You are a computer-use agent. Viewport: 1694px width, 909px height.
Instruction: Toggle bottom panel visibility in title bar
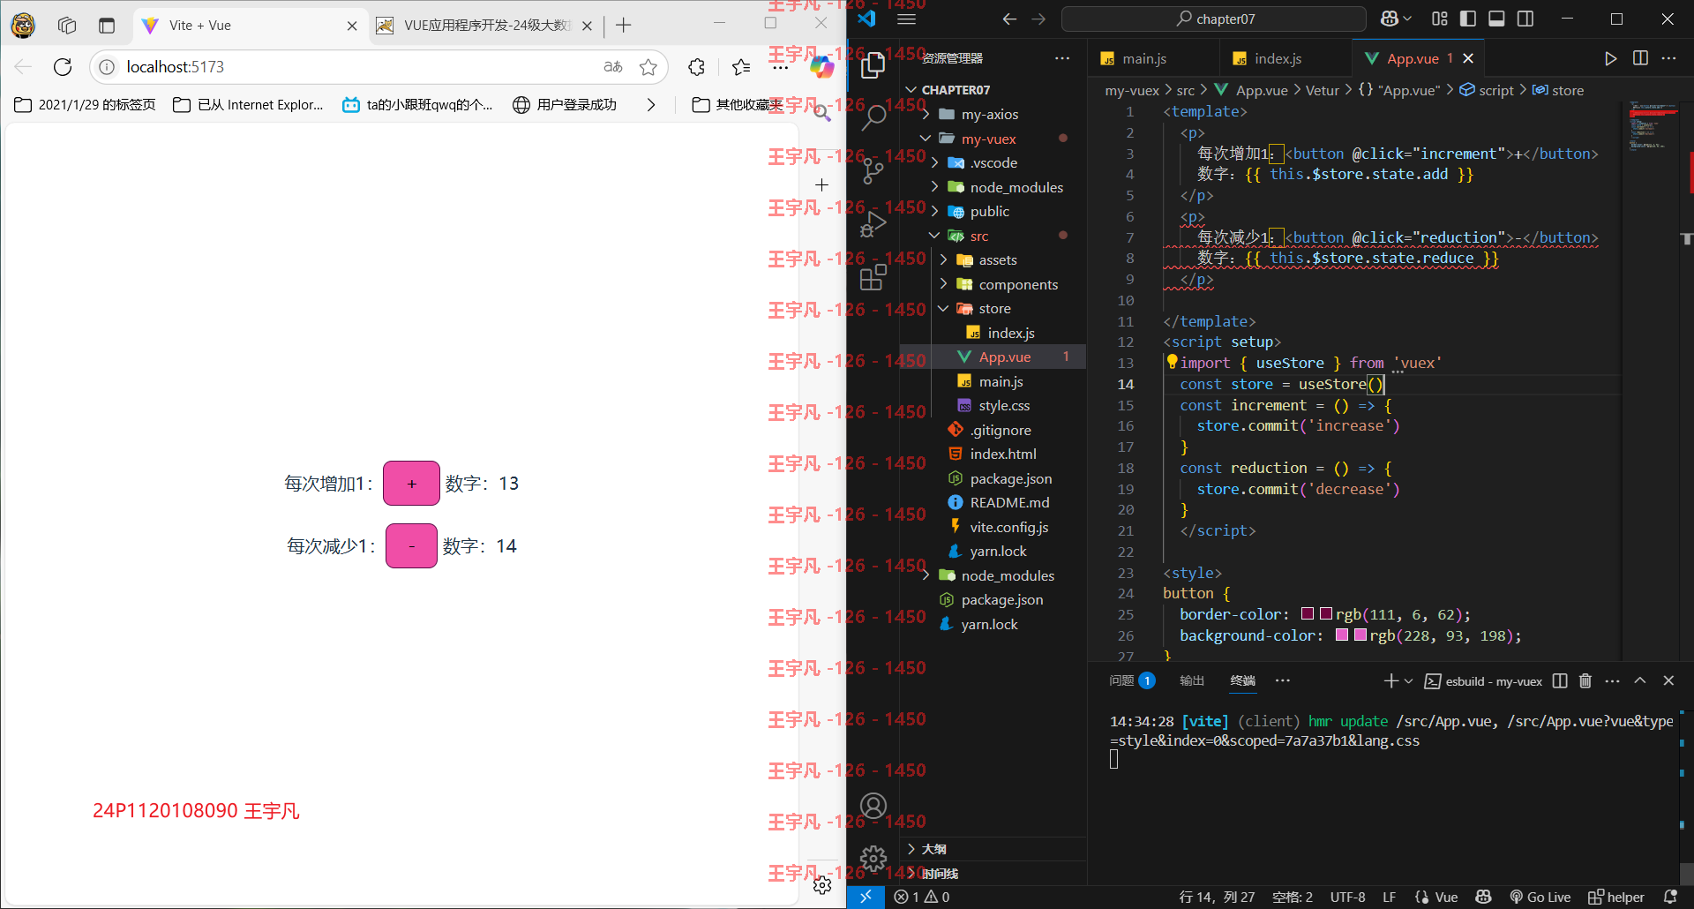(1496, 19)
